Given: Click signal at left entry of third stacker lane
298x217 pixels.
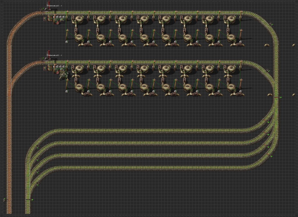Looking at the screenshot, I should click(x=38, y=172).
